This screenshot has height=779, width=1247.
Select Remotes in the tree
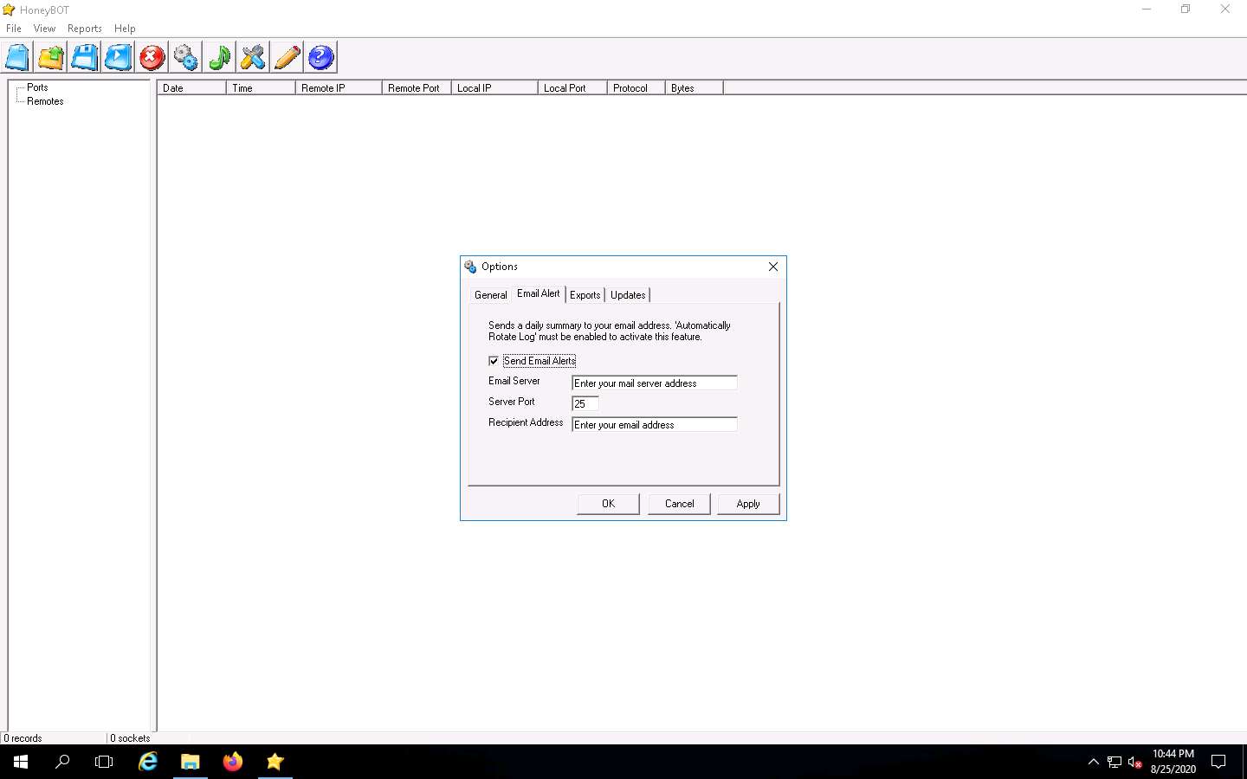pos(45,101)
